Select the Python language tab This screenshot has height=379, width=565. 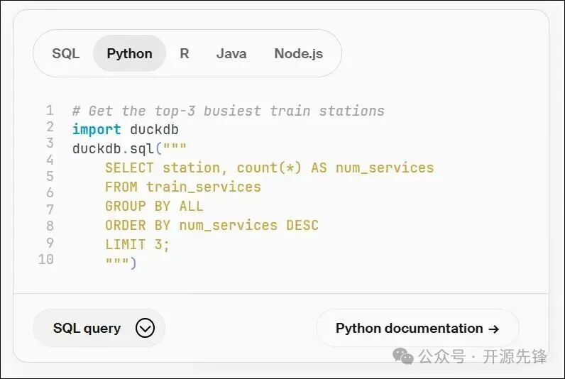point(129,53)
